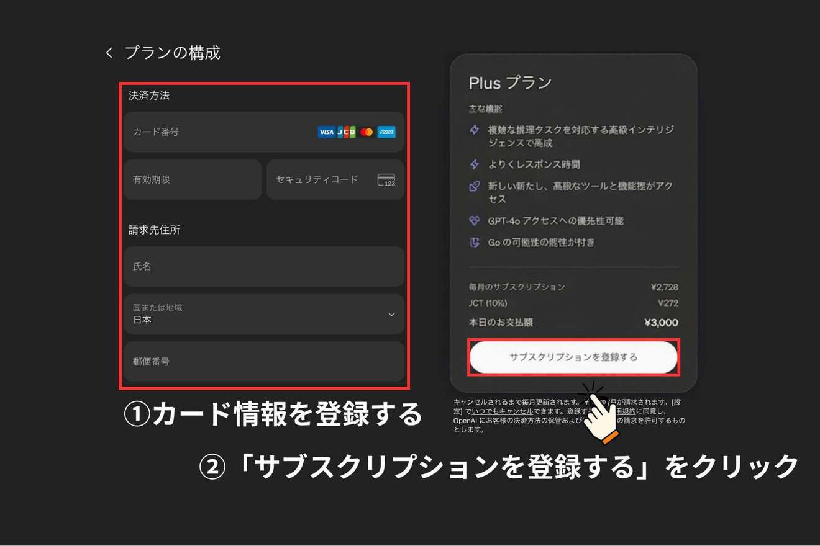Screen dimensions: 820x546
Task: Click the 決済方法 section heading
Action: (149, 96)
